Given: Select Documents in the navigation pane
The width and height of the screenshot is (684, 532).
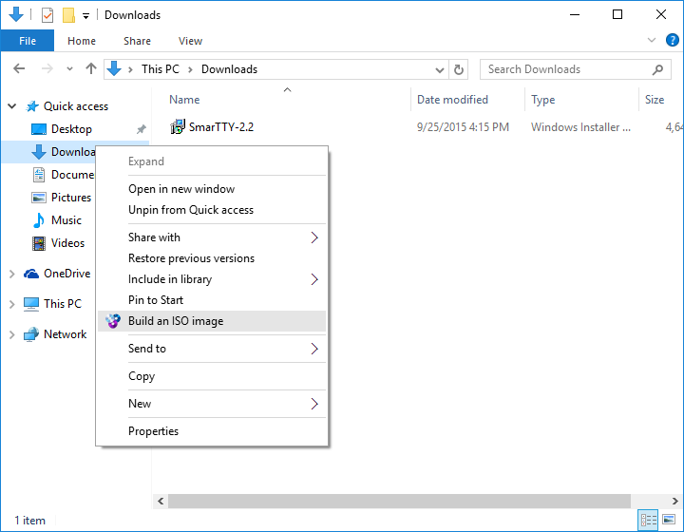Looking at the screenshot, I should [63, 175].
